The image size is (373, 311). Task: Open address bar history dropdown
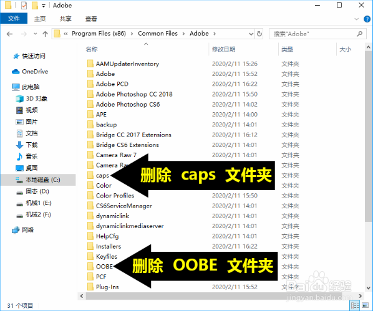pyautogui.click(x=251, y=34)
